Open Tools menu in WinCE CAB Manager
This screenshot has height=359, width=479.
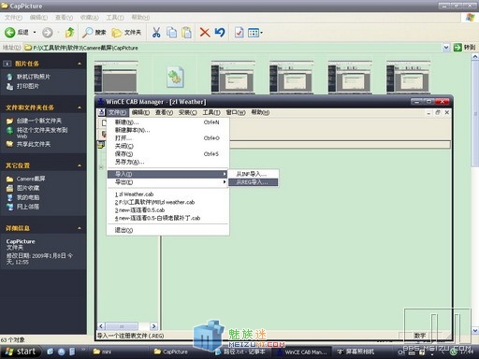pos(211,112)
